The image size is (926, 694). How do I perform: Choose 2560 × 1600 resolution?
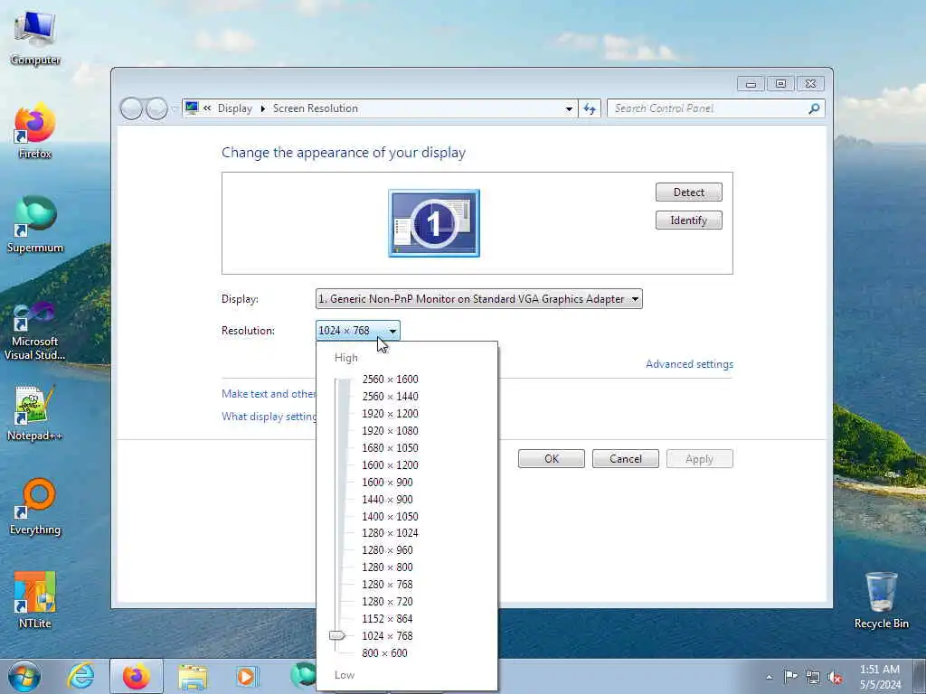390,380
